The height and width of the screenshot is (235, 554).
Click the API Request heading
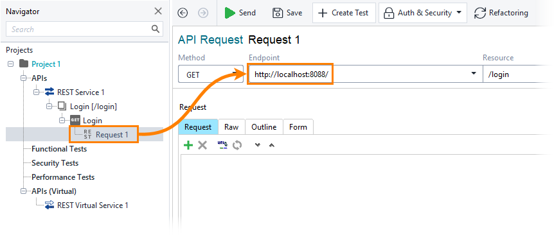click(211, 40)
